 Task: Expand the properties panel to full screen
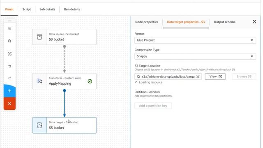[254, 22]
